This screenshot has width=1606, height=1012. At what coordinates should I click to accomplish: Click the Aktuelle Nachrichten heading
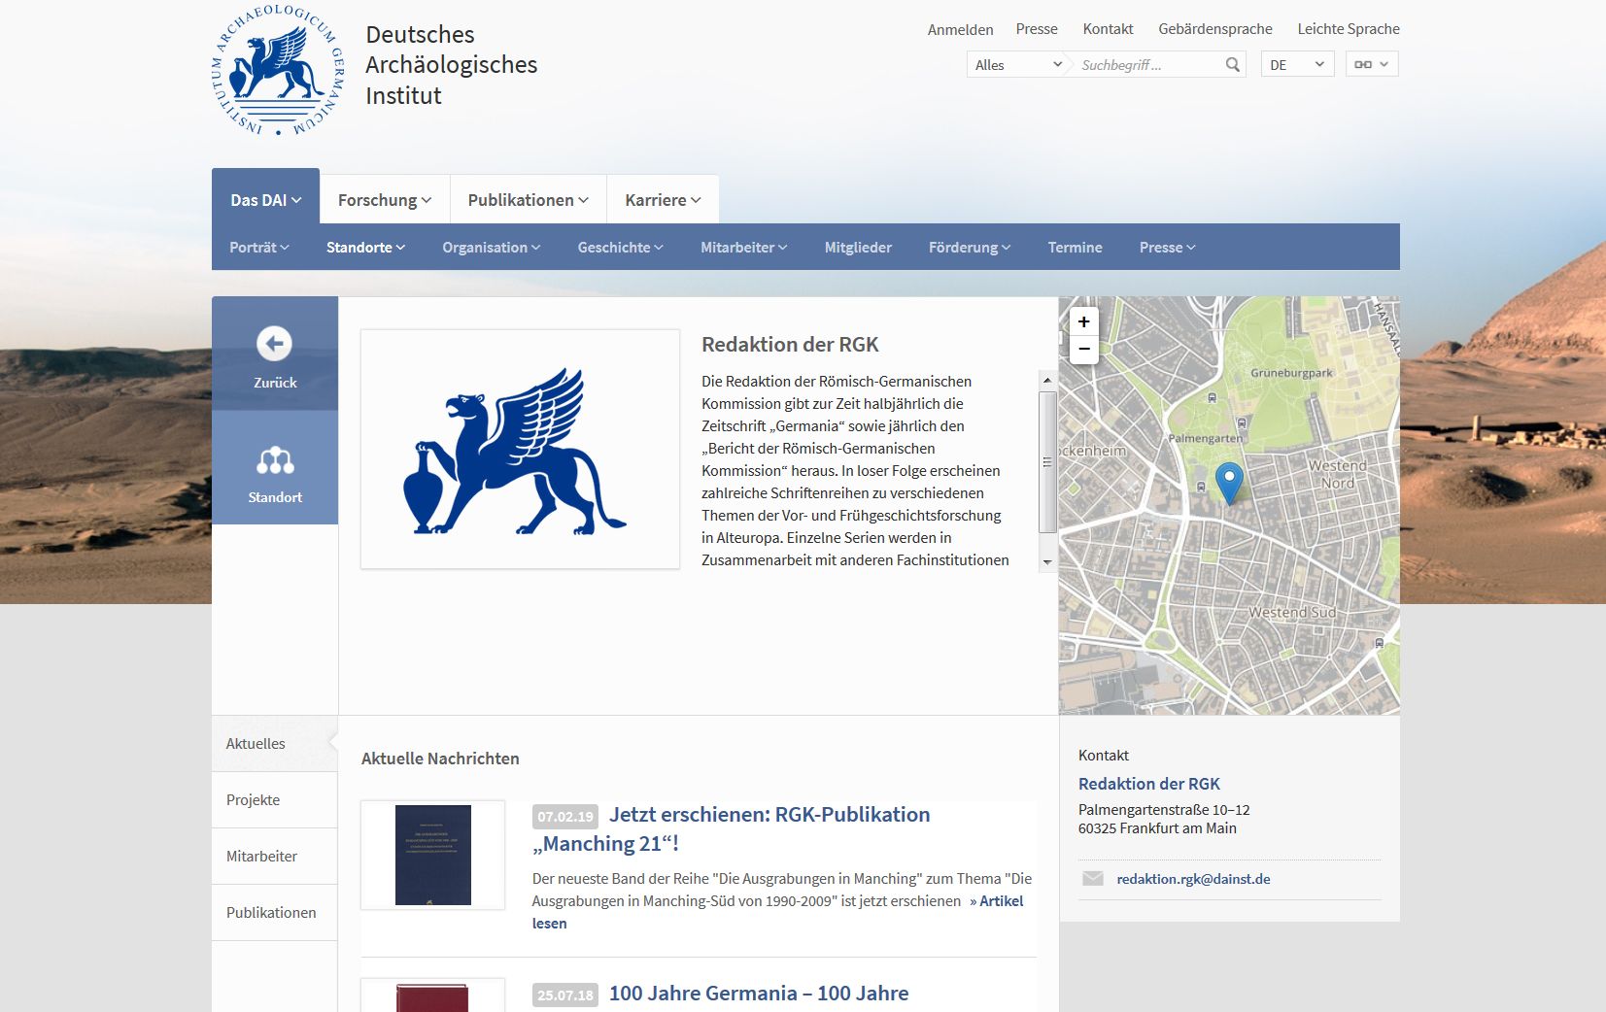[440, 759]
